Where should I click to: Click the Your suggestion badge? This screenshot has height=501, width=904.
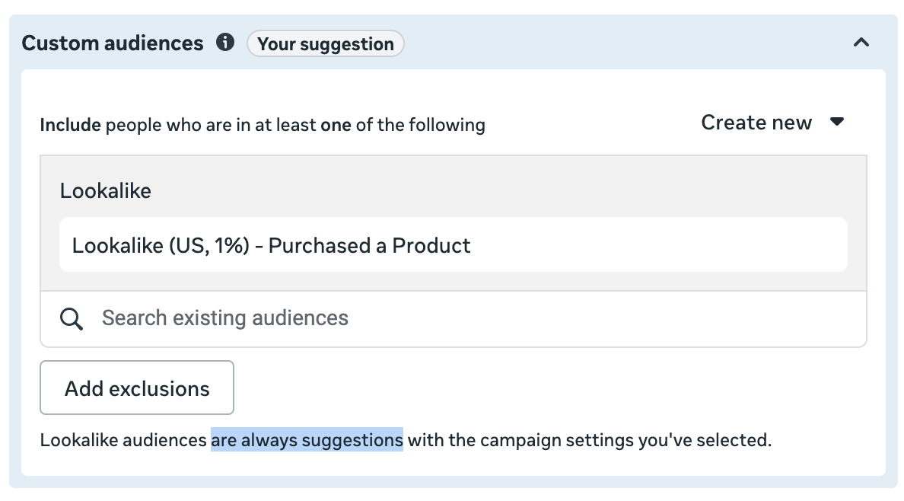click(326, 44)
